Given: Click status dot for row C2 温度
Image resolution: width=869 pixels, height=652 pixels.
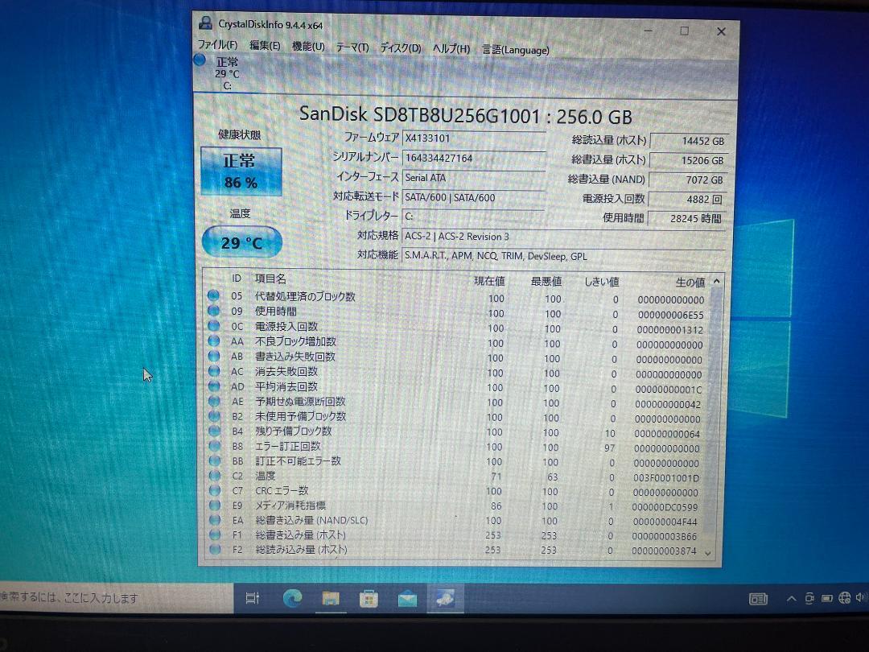Looking at the screenshot, I should coord(215,475).
